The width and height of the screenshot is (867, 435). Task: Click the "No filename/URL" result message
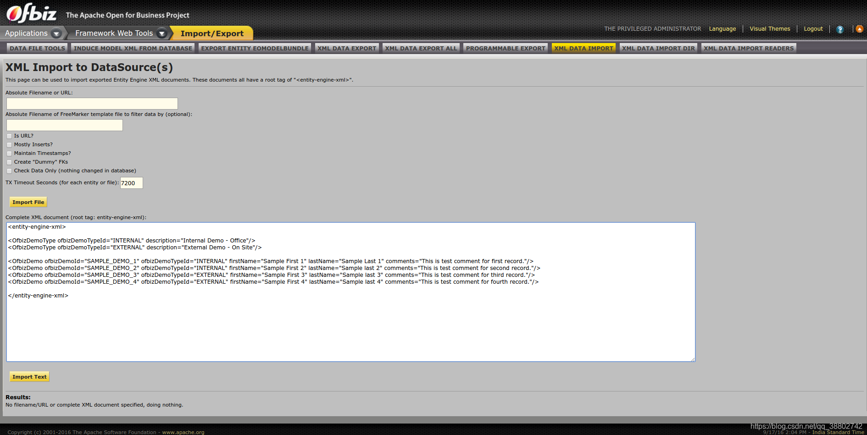tap(94, 405)
